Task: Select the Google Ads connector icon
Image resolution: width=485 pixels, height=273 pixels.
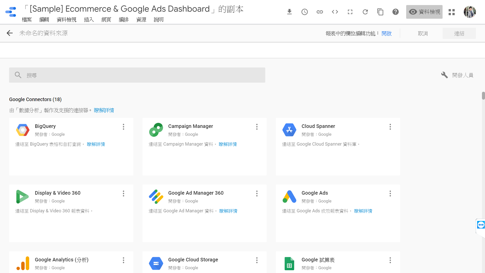Action: (x=289, y=197)
